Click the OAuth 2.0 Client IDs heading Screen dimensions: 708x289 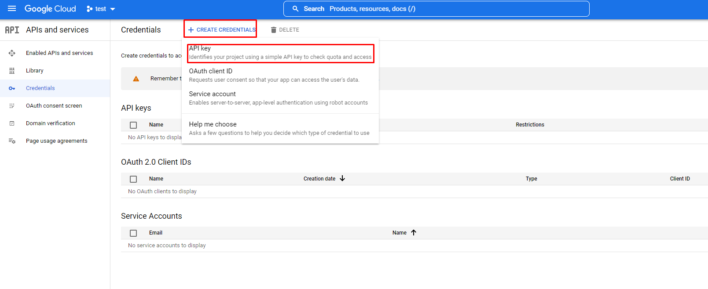(156, 162)
